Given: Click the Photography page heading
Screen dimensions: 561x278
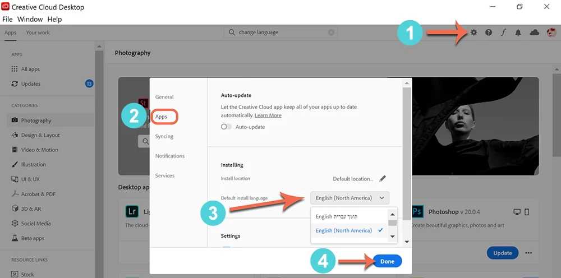Looking at the screenshot, I should point(132,53).
